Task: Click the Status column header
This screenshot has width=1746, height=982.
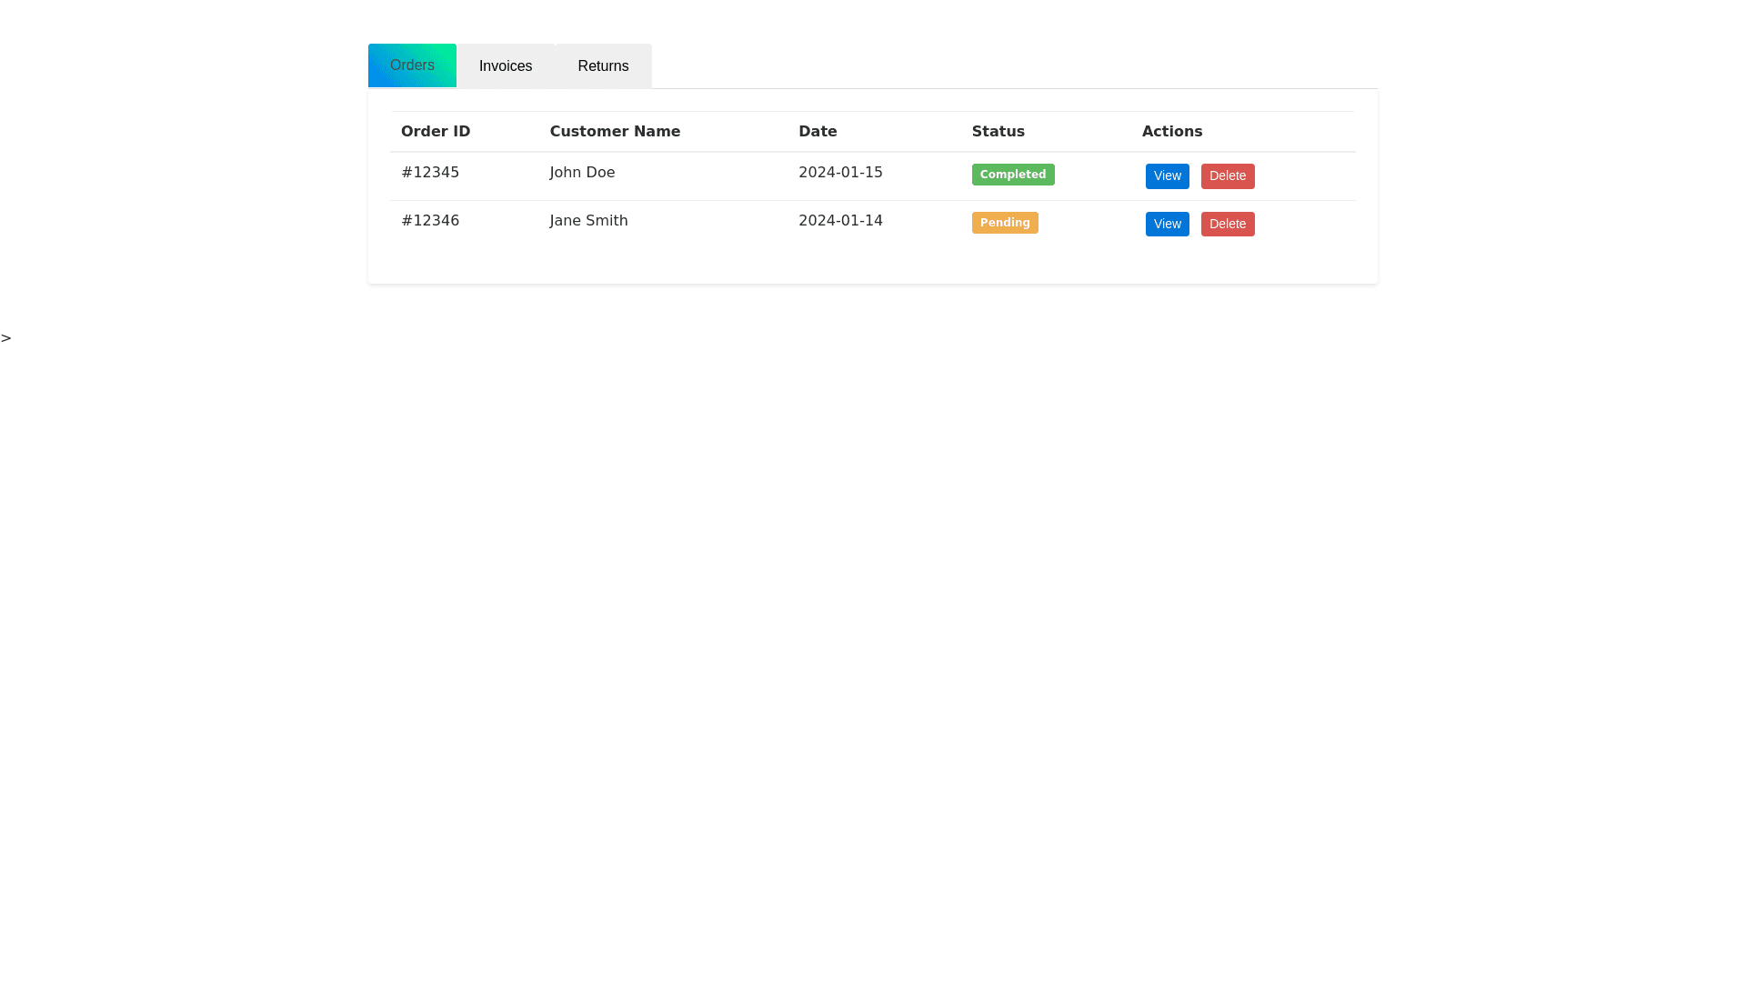Action: pyautogui.click(x=998, y=132)
